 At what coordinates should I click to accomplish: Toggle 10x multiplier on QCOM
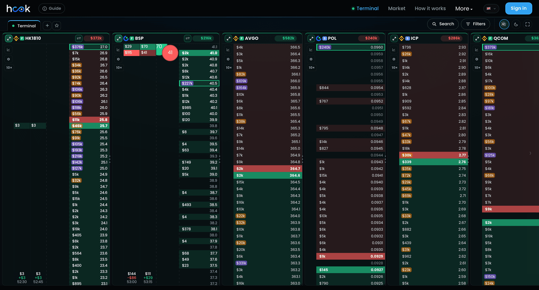(477, 68)
